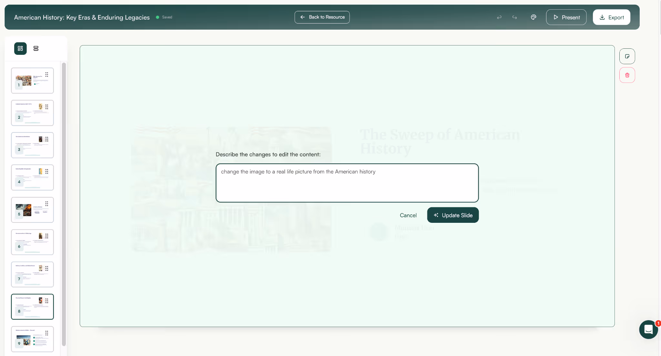Open the theme palette icon
Viewport: 661px width, 356px height.
coord(534,17)
